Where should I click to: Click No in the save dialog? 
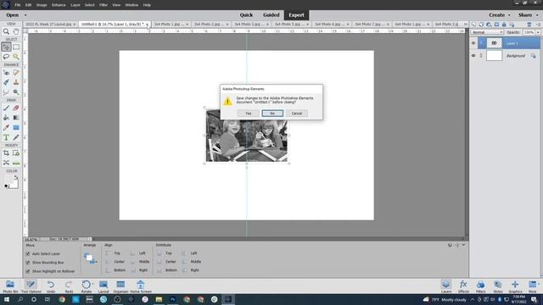click(272, 114)
